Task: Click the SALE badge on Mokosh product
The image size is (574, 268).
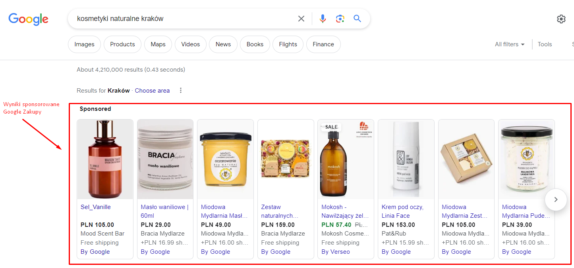Action: pyautogui.click(x=331, y=127)
